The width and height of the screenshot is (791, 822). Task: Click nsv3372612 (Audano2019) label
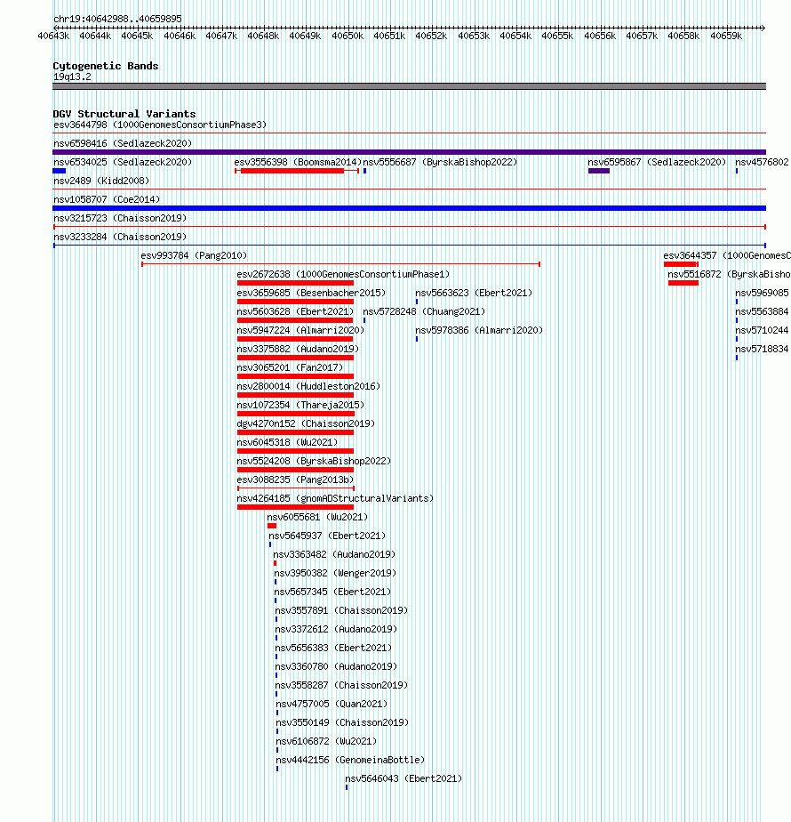pyautogui.click(x=336, y=629)
